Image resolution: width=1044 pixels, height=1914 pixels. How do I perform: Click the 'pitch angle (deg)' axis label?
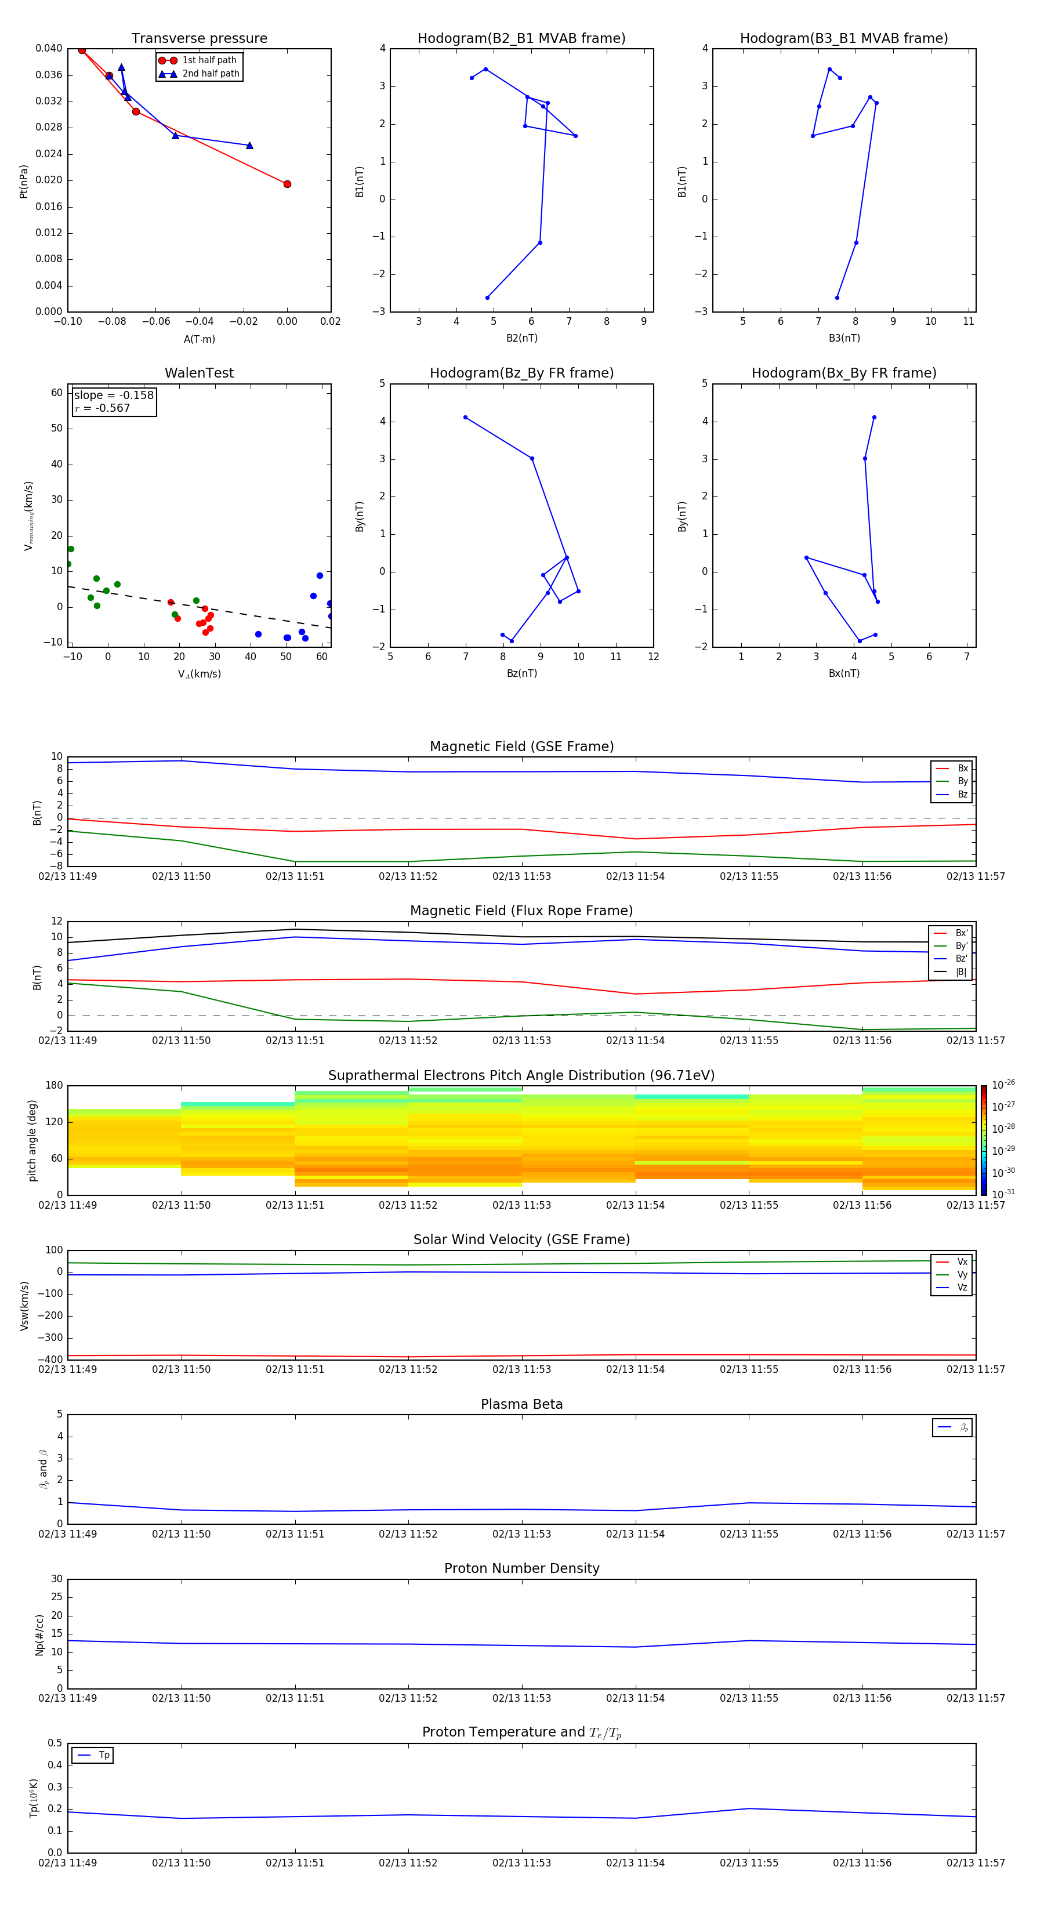pyautogui.click(x=32, y=1140)
